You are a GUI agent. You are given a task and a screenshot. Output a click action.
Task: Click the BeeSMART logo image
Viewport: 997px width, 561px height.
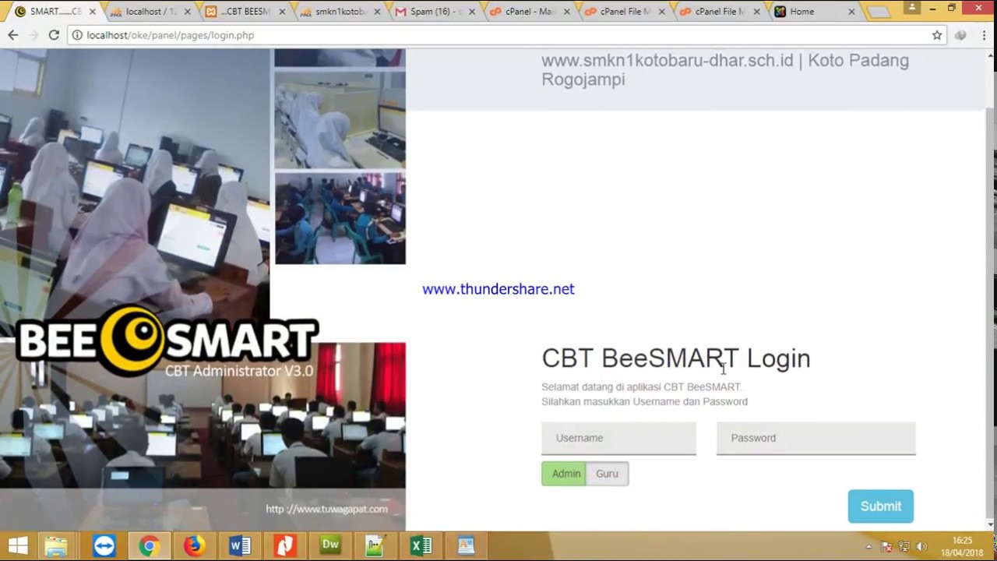(x=166, y=340)
